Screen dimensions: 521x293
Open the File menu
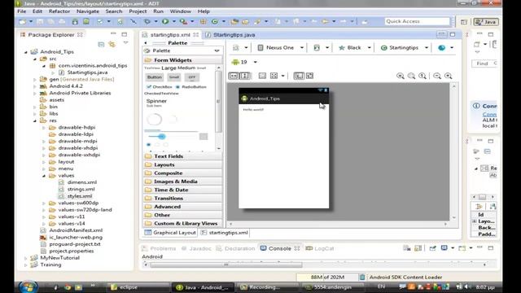click(x=22, y=11)
